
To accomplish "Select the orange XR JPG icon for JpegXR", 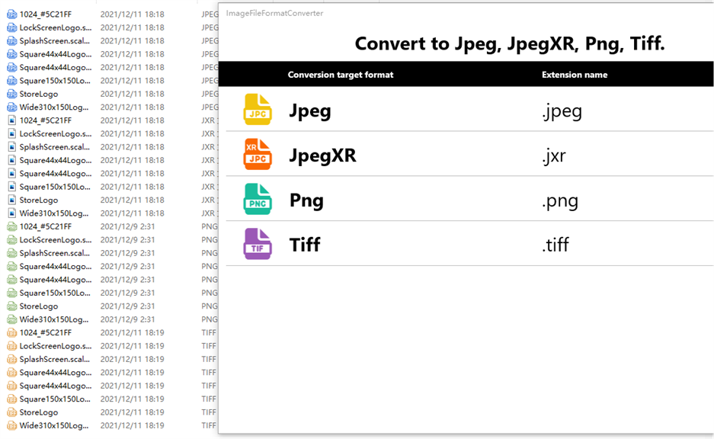I will coord(258,155).
